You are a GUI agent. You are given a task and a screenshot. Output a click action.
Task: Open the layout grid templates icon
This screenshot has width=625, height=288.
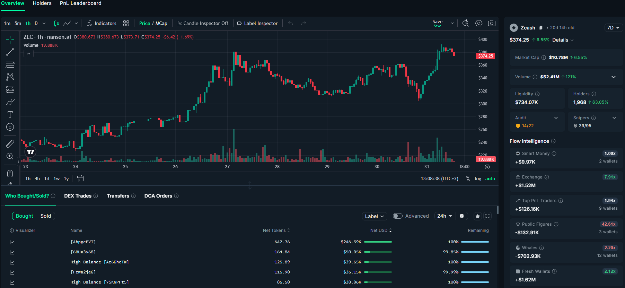(126, 23)
